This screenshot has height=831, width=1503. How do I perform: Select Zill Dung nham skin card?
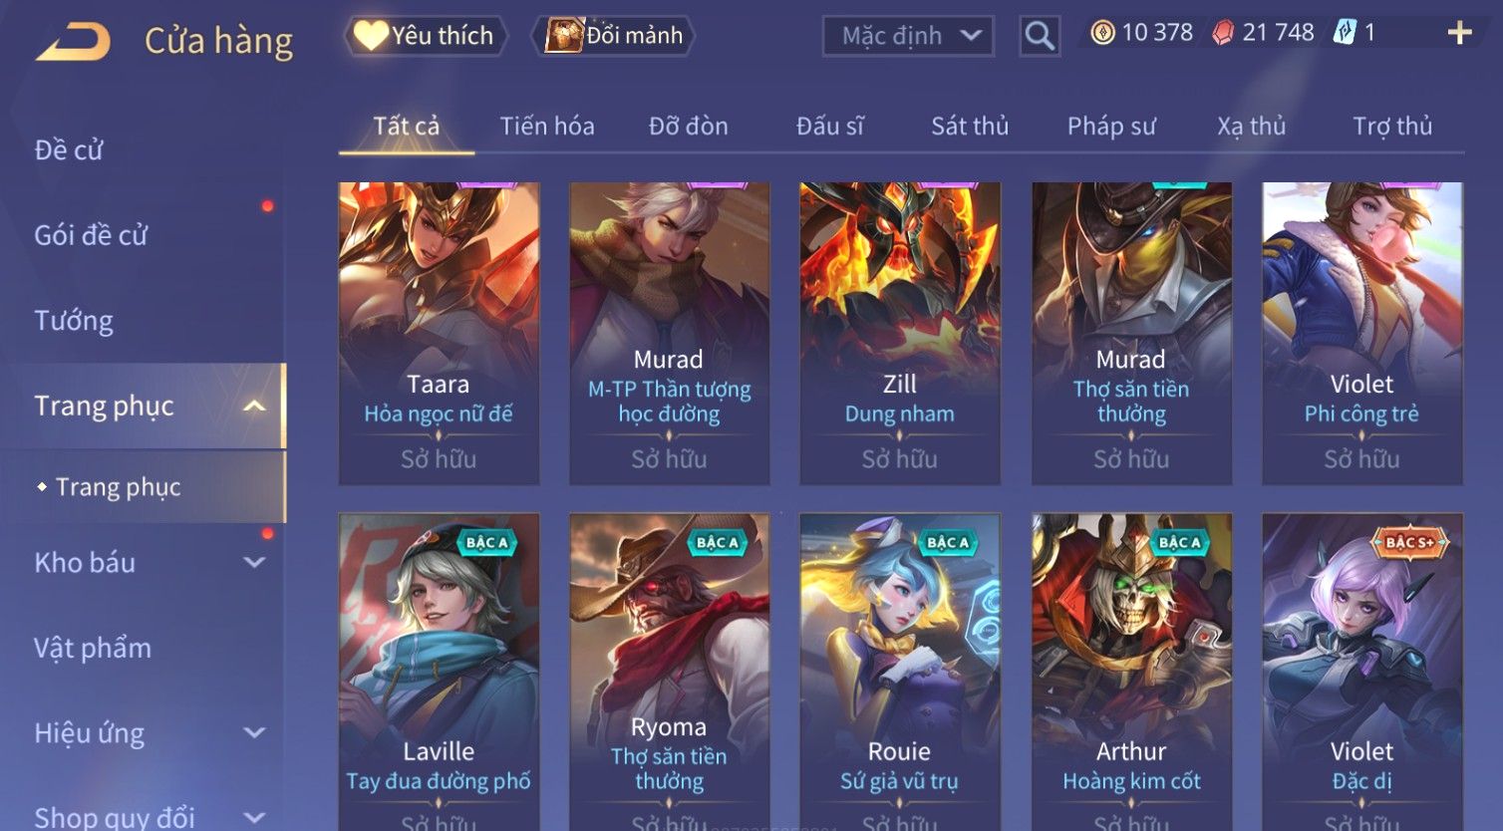[x=900, y=334]
